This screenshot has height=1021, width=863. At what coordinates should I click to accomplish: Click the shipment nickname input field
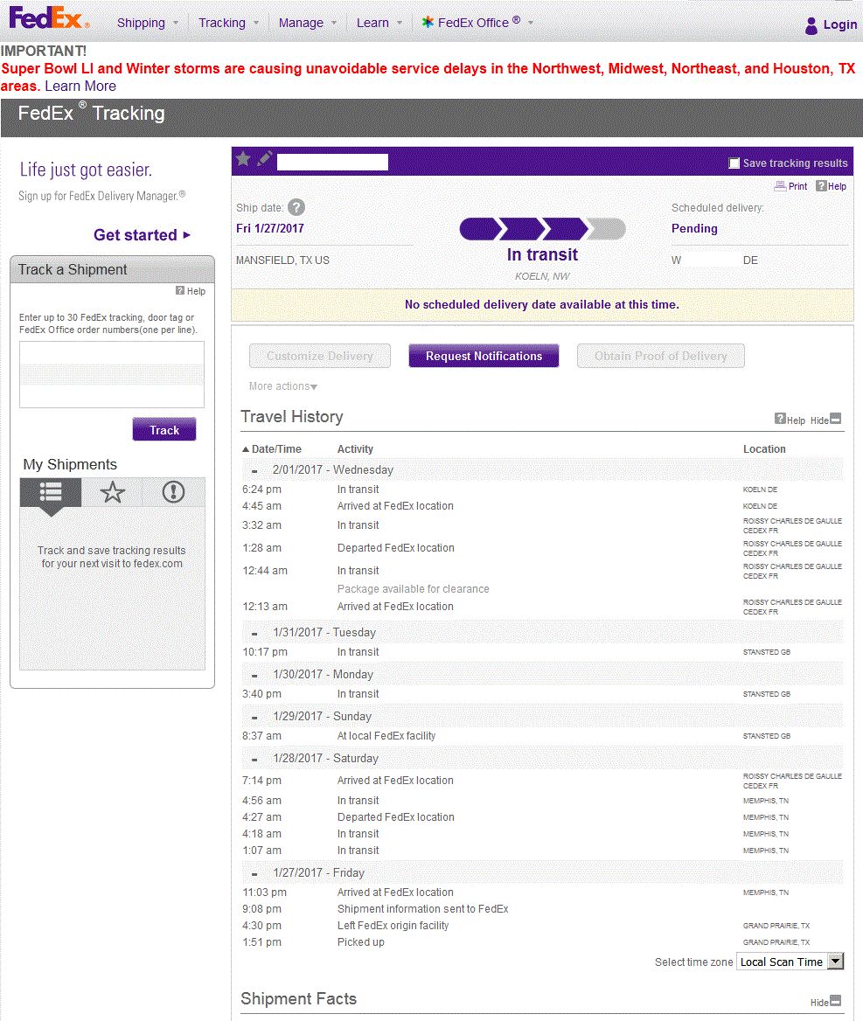point(332,162)
